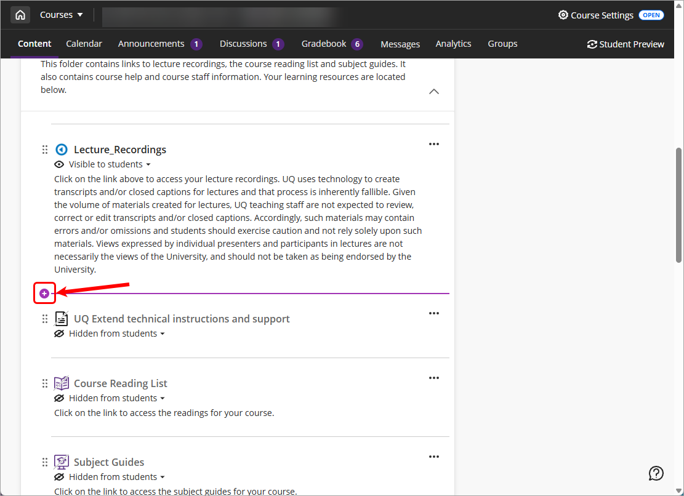Click the Lecture_Recordings item icon
Image resolution: width=684 pixels, height=496 pixels.
point(62,150)
